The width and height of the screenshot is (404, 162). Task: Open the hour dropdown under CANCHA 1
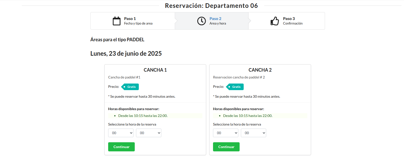(121, 133)
